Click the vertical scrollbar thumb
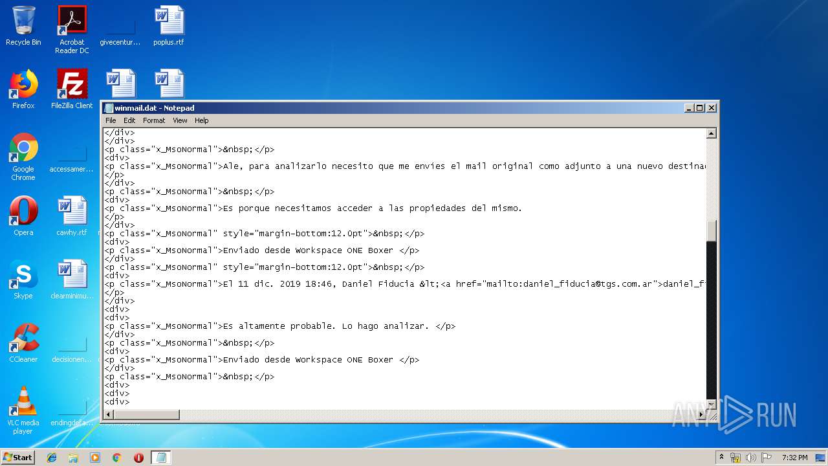 point(711,230)
